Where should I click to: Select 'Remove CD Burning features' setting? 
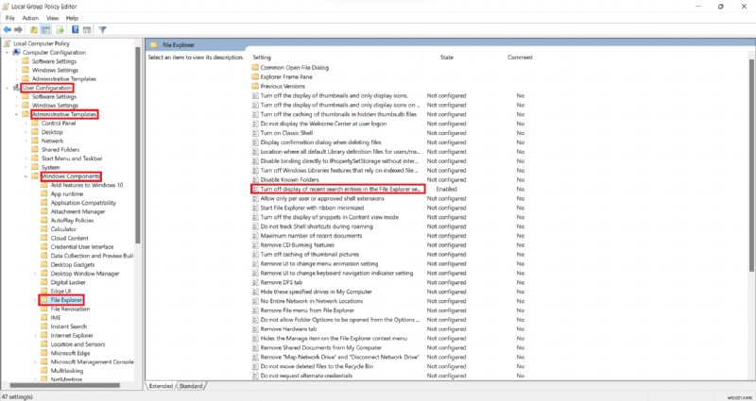[x=298, y=245]
